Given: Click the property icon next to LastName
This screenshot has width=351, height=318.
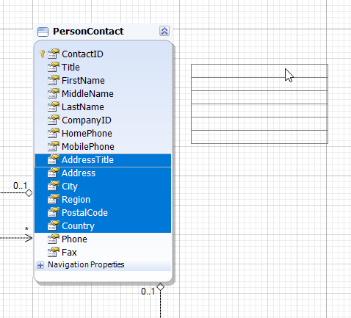Looking at the screenshot, I should (x=54, y=106).
